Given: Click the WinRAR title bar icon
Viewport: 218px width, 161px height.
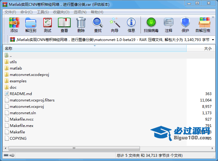Looking at the screenshot, I should click(x=5, y=5).
